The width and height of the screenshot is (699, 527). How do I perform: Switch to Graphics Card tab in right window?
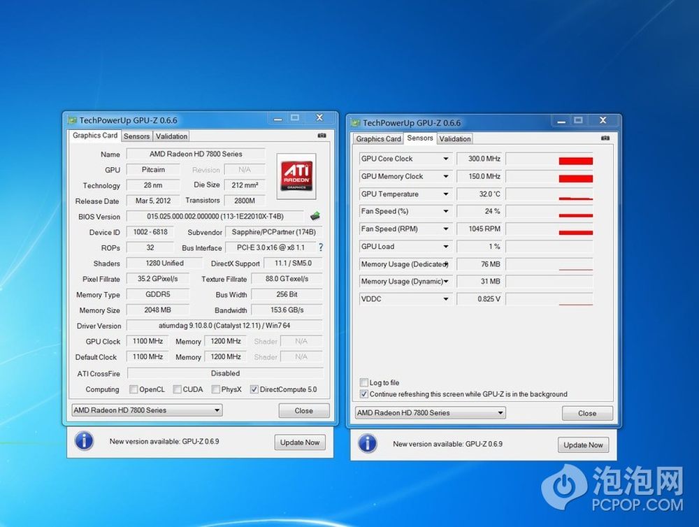(378, 139)
